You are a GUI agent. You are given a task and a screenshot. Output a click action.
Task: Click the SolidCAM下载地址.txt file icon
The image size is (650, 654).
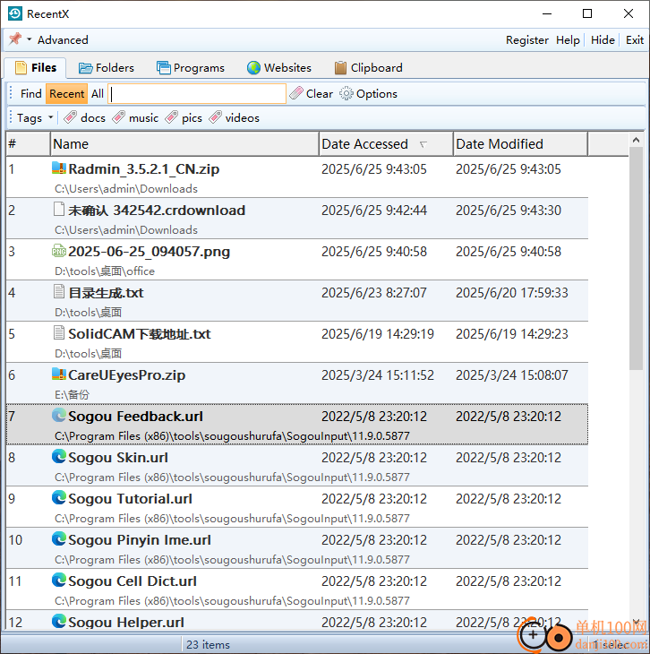tap(59, 333)
